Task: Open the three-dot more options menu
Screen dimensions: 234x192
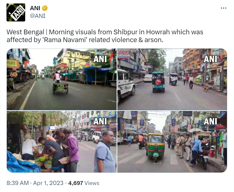Action: tap(223, 8)
